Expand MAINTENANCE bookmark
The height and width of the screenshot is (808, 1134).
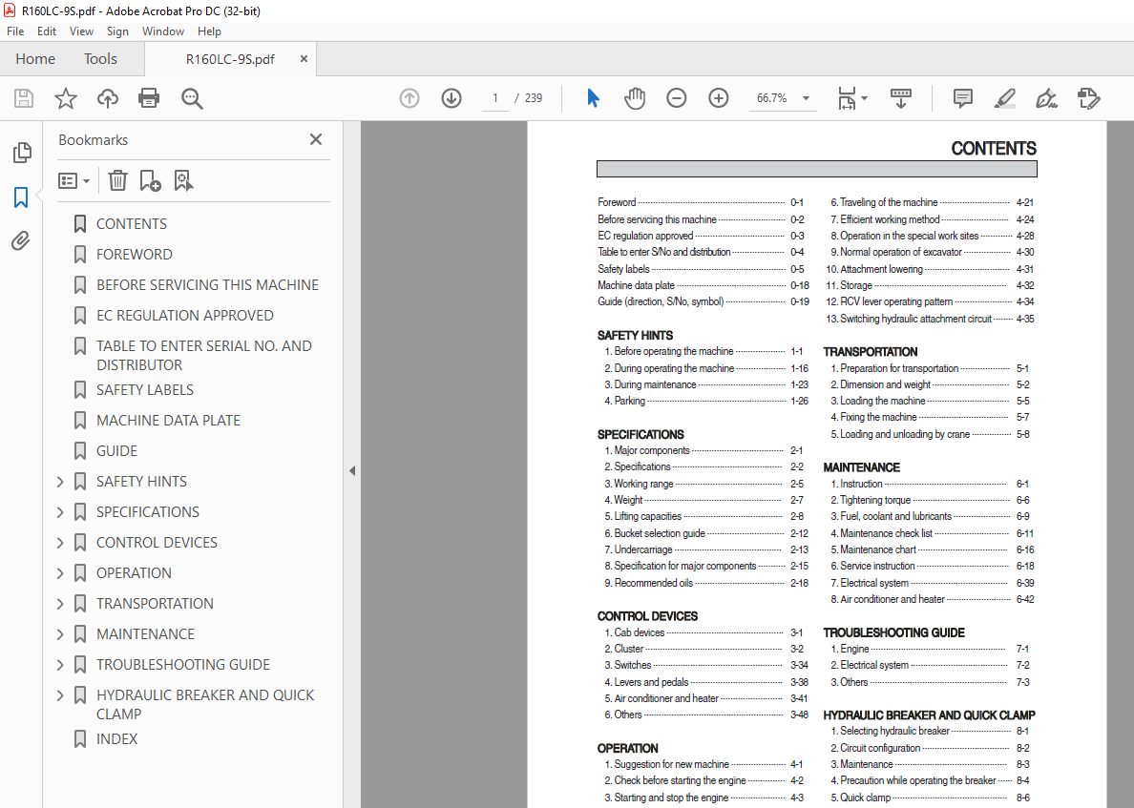pyautogui.click(x=60, y=634)
